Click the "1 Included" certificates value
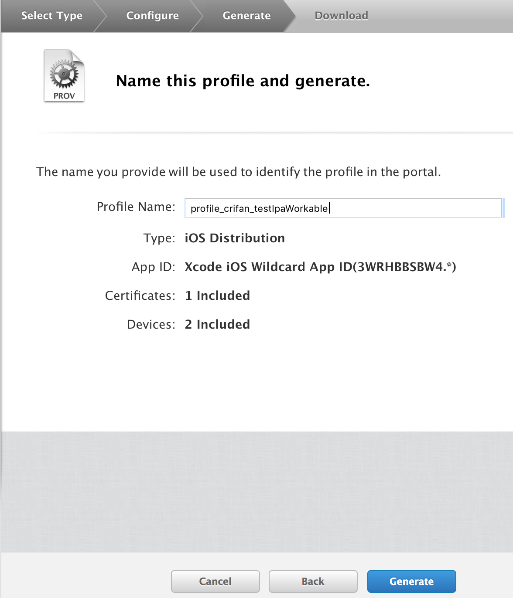This screenshot has width=513, height=598. point(217,296)
